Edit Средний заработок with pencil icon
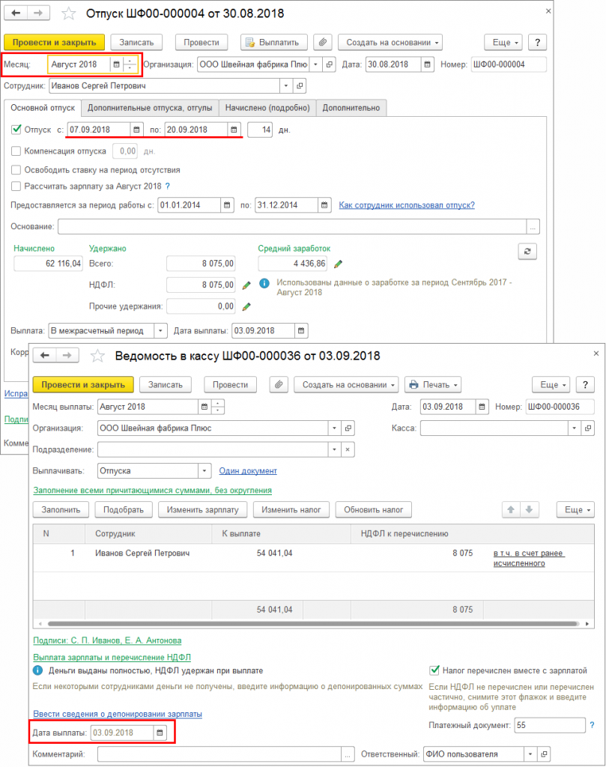This screenshot has width=606, height=767. click(x=338, y=264)
